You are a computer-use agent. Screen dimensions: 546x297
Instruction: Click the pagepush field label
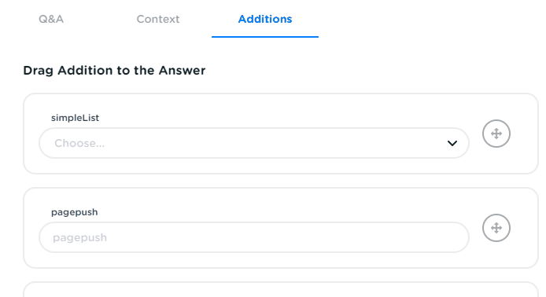pyautogui.click(x=74, y=212)
